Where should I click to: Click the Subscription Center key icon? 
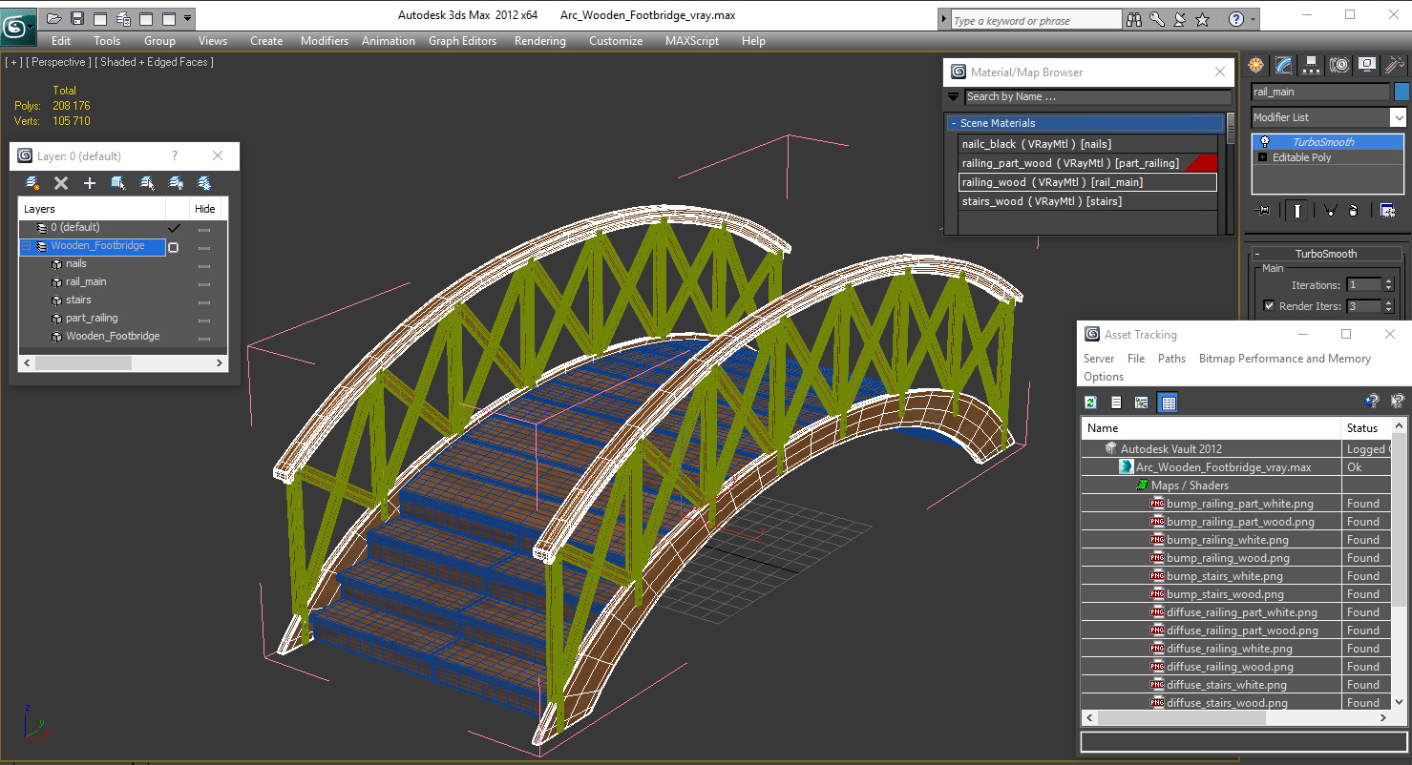[x=1157, y=19]
